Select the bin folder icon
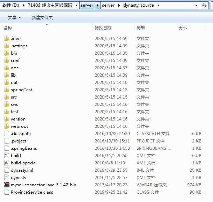The image size is (213, 202). click(x=6, y=53)
